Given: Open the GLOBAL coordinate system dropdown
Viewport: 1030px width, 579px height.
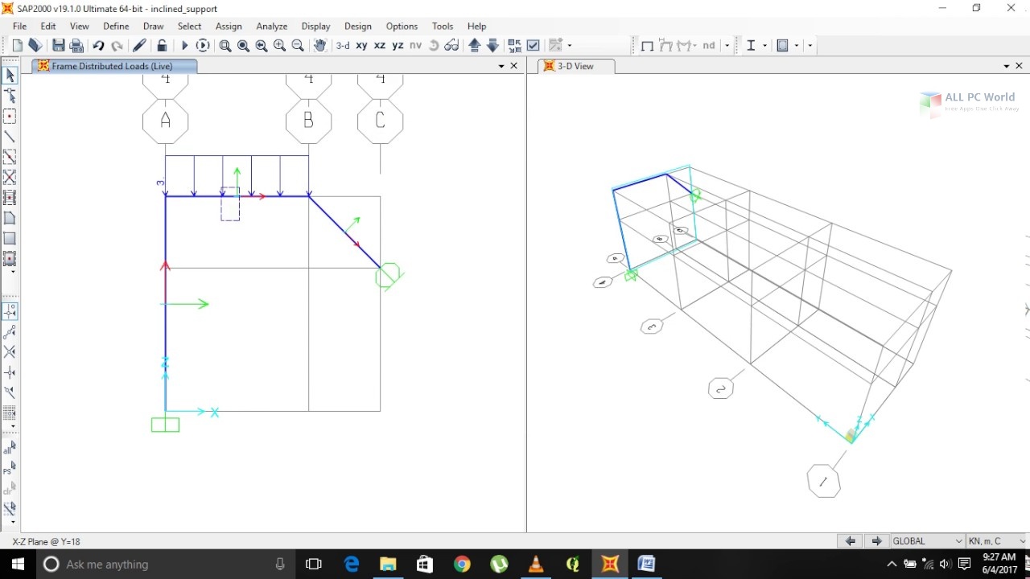Looking at the screenshot, I should (x=927, y=541).
